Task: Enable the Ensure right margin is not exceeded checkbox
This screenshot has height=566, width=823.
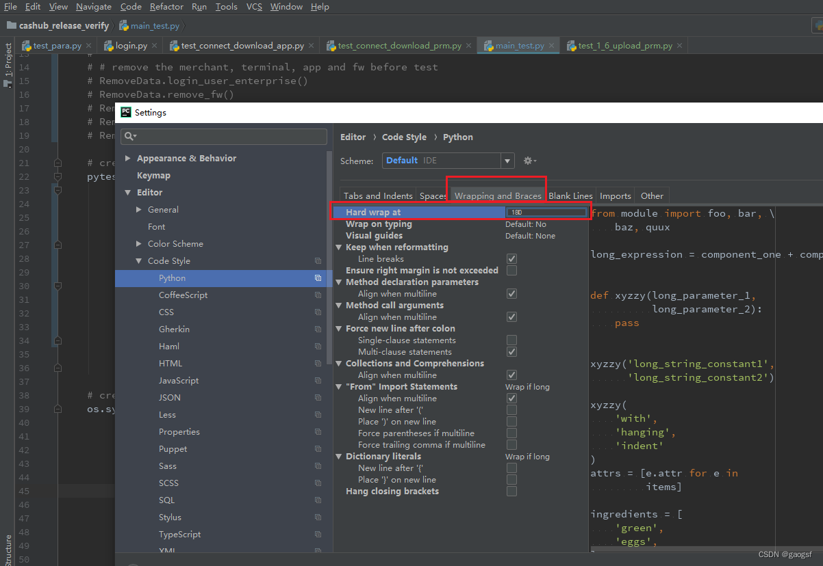Action: click(511, 270)
